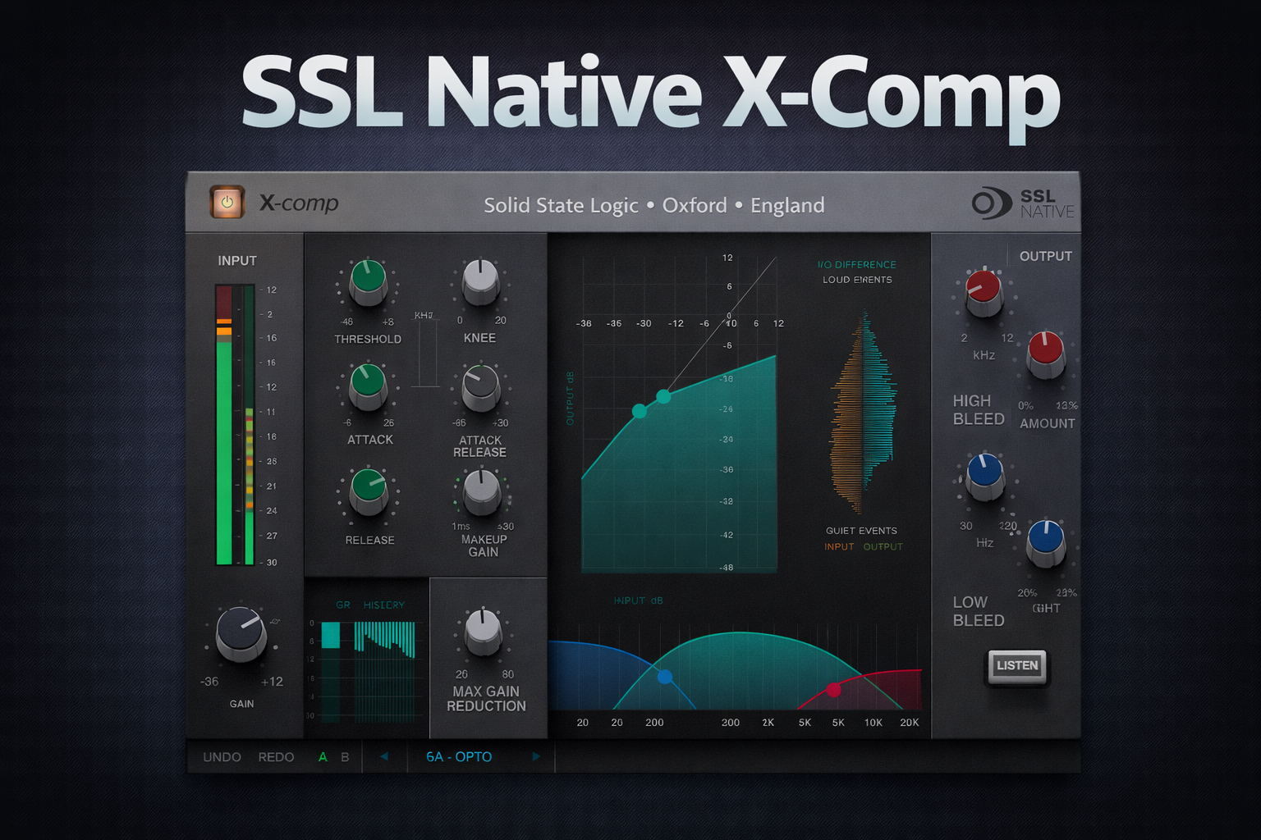The image size is (1261, 840).
Task: Click the blue Low Bleed Hz knob
Action: 984,477
